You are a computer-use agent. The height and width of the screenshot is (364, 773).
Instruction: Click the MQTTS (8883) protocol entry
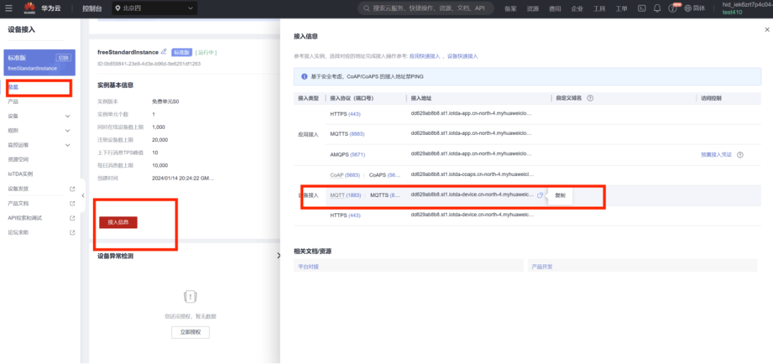pos(347,134)
